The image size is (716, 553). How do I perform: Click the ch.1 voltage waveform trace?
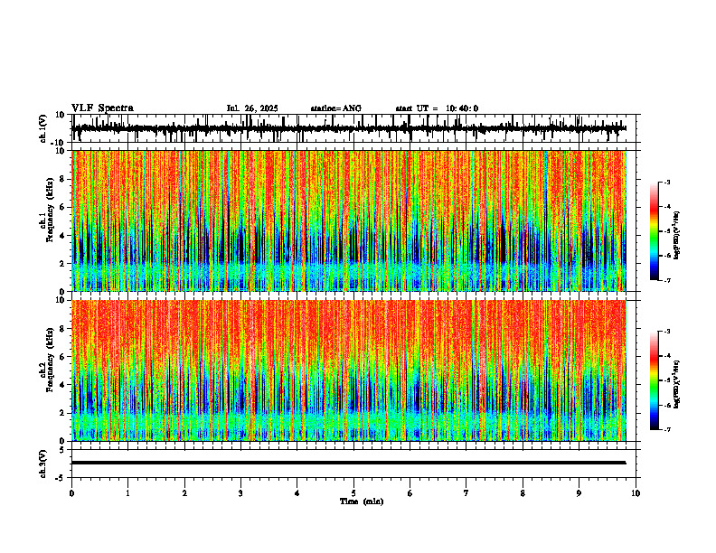[x=348, y=128]
